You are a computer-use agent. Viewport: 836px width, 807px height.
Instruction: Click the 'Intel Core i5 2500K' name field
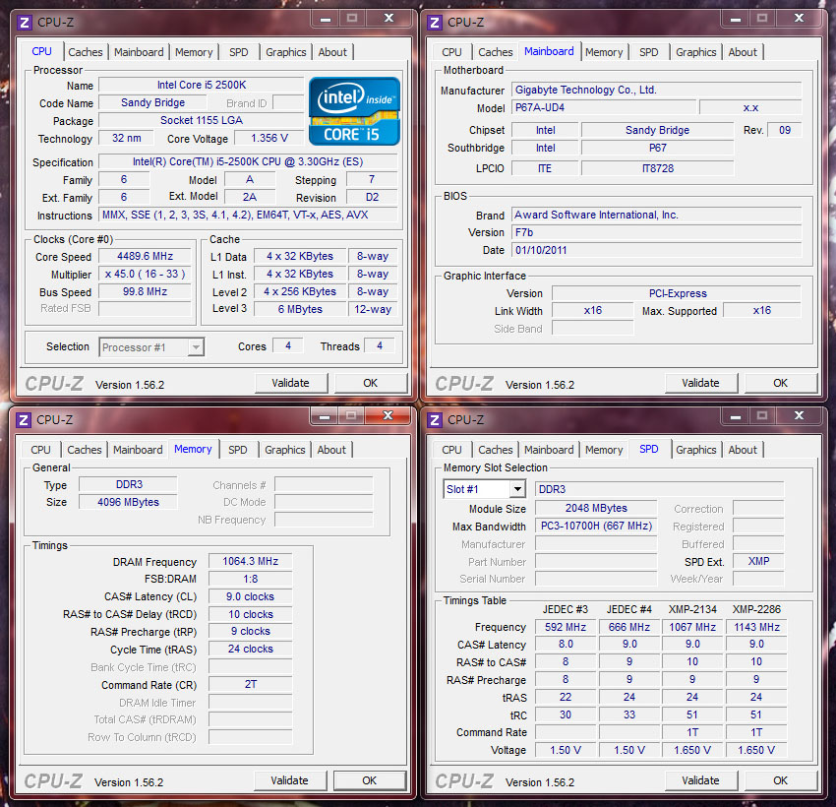click(201, 85)
